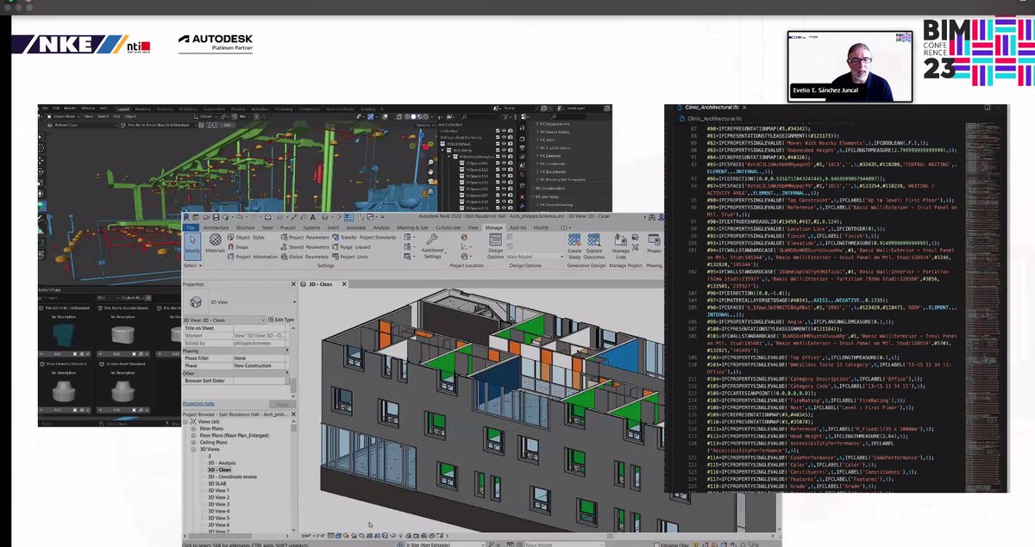This screenshot has width=1035, height=547.
Task: Switch Blender viewport to solid shading
Action: [x=414, y=116]
